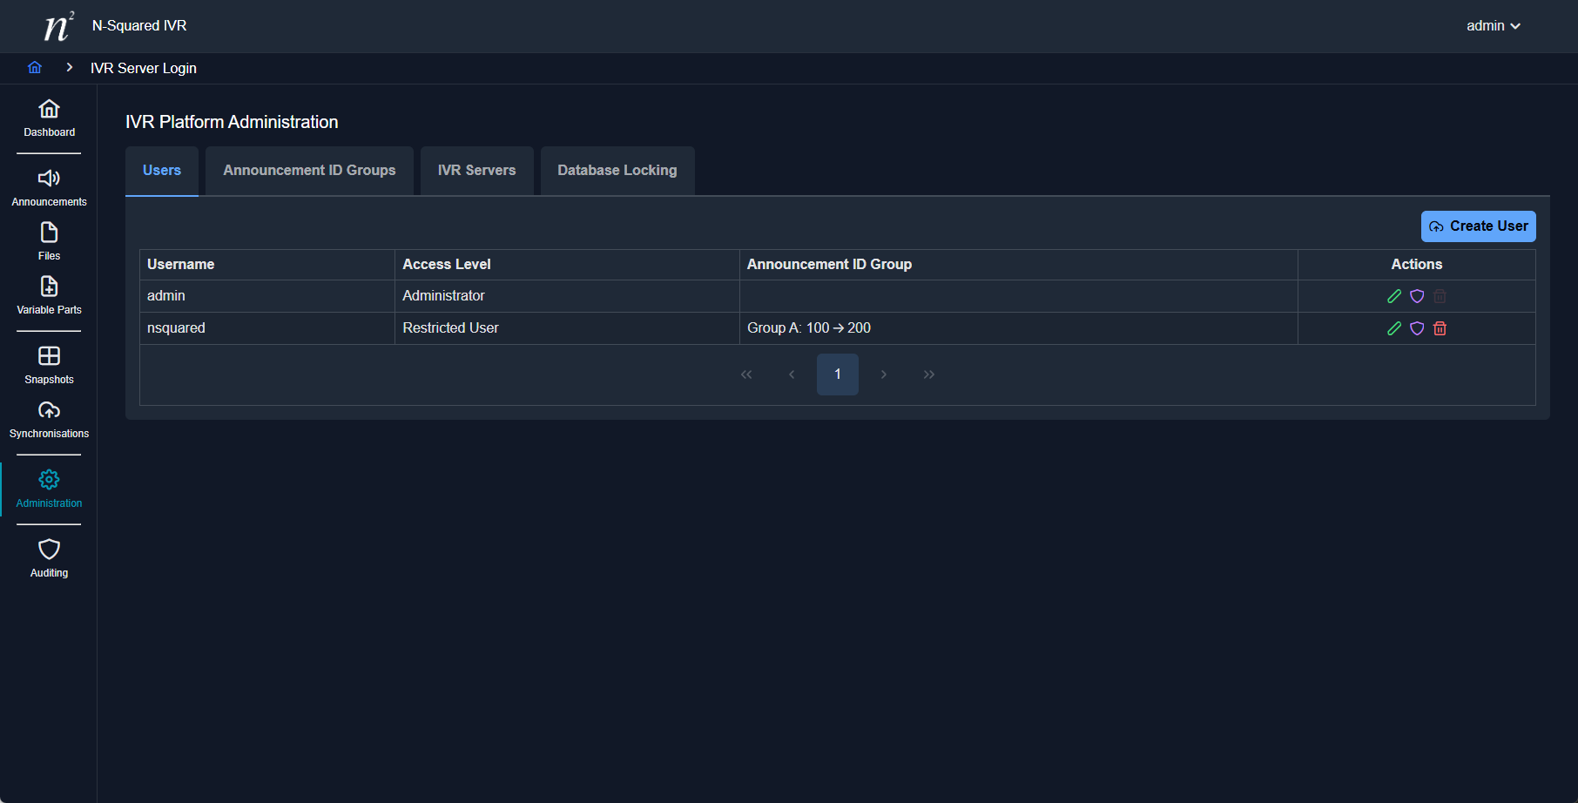Delete the nsquared user with trash icon
Viewport: 1578px width, 803px height.
point(1440,328)
